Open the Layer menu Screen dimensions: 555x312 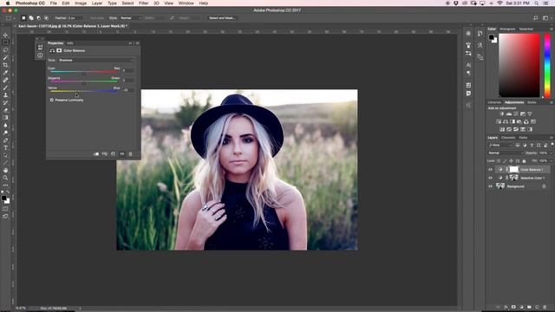(x=97, y=3)
